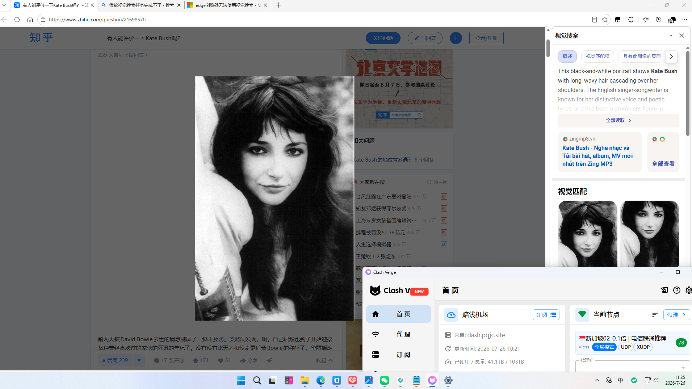The width and height of the screenshot is (692, 389).
Task: Click the 关注问题 button
Action: point(383,38)
